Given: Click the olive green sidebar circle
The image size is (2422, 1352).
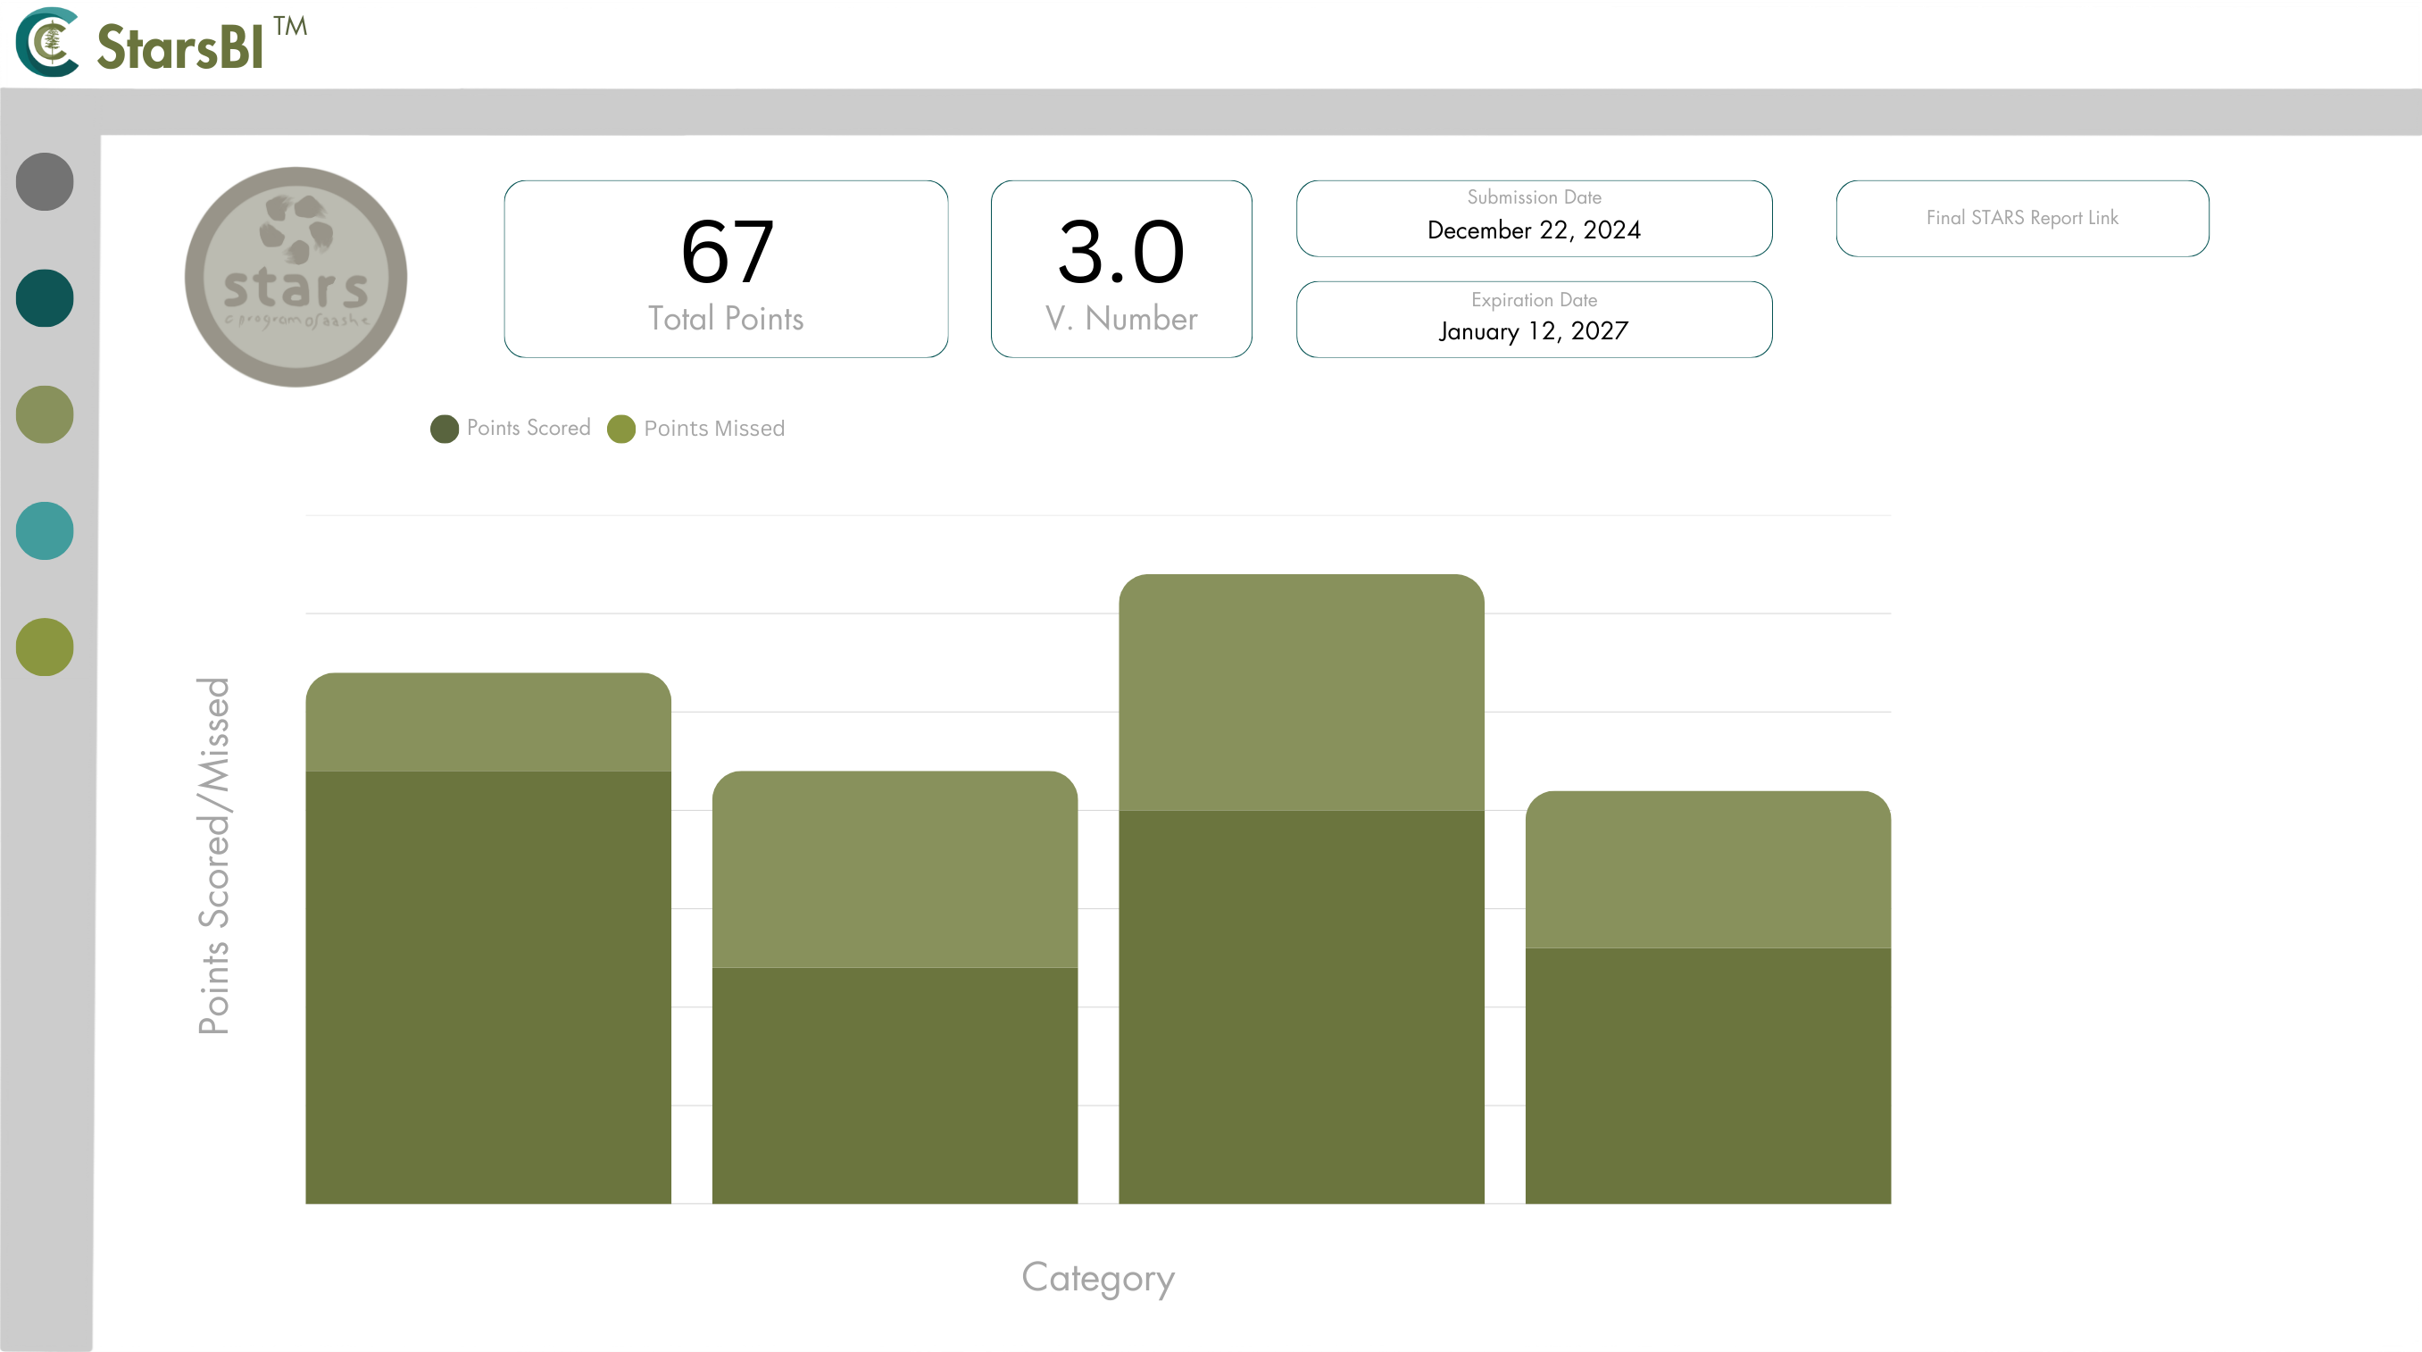Looking at the screenshot, I should [44, 647].
